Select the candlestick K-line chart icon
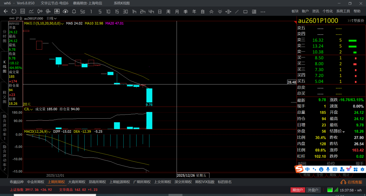The height and width of the screenshot is (196, 366). tap(40, 11)
